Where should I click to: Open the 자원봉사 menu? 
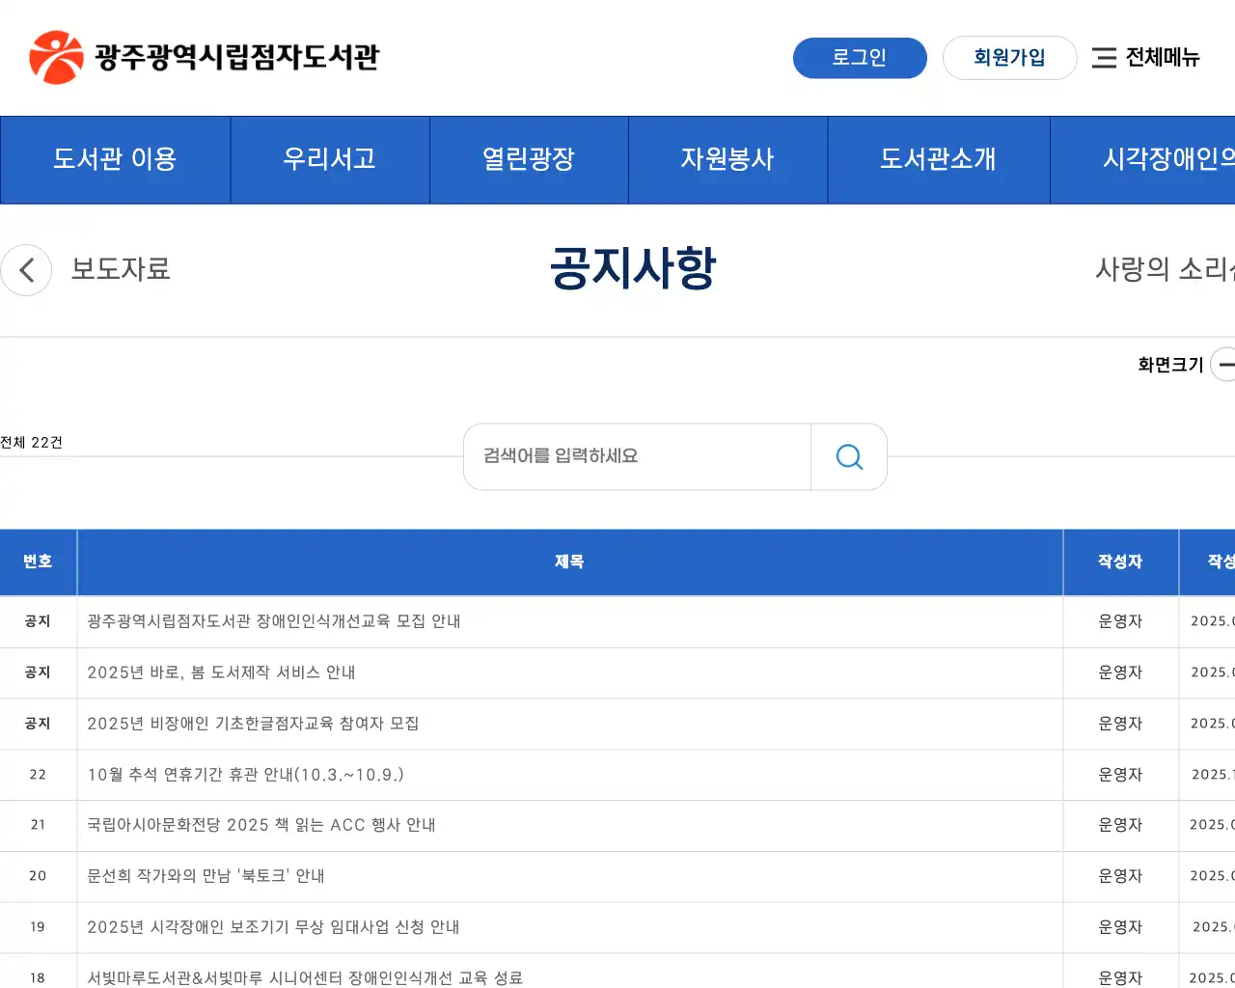pyautogui.click(x=727, y=160)
